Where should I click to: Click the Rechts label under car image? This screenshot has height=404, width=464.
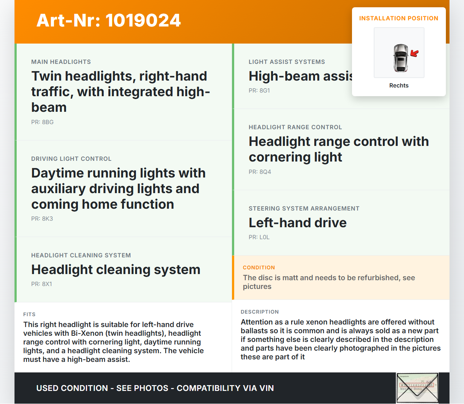pyautogui.click(x=399, y=86)
